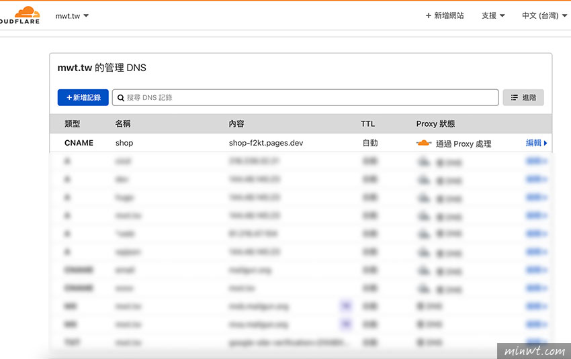Click the search magnifier icon
The height and width of the screenshot is (359, 571).
[x=120, y=98]
